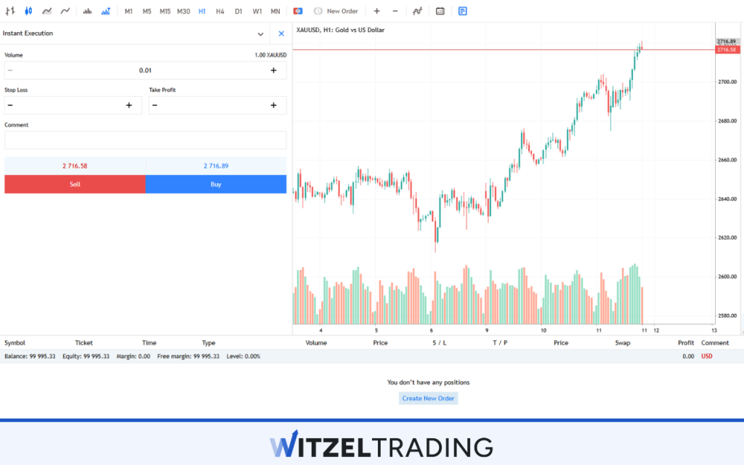744x465 pixels.
Task: Open the journal list icon on the toolbar
Action: [x=462, y=11]
